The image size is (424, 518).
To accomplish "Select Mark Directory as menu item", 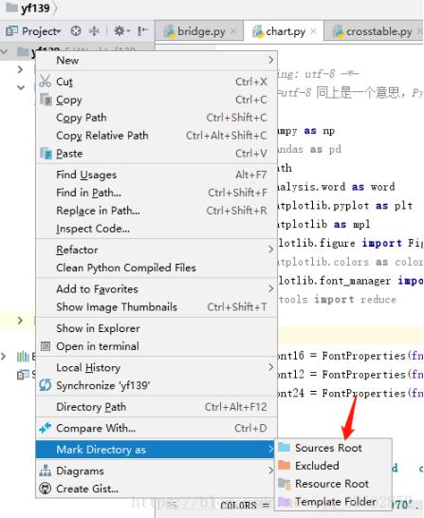I will pyautogui.click(x=156, y=450).
